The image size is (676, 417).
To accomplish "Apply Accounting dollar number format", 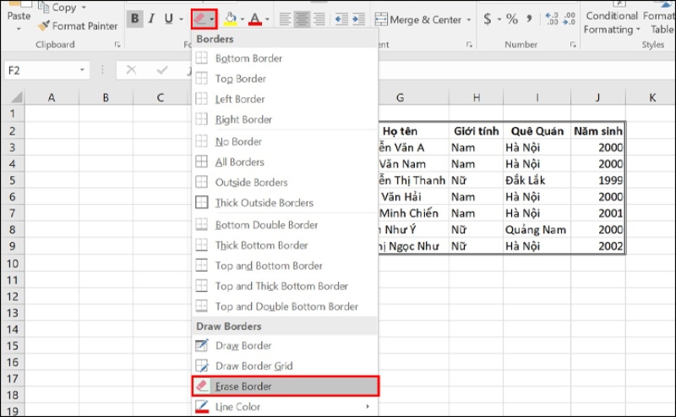I will tap(488, 19).
